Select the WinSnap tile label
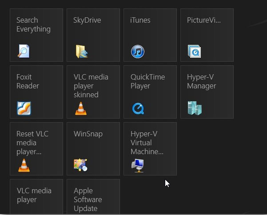Screen dimensions: 267x215 (88, 134)
